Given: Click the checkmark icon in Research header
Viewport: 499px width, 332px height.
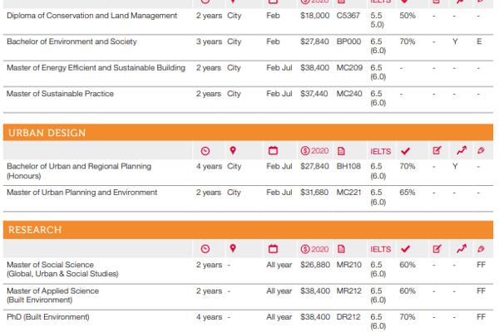Looking at the screenshot, I should pyautogui.click(x=406, y=249).
